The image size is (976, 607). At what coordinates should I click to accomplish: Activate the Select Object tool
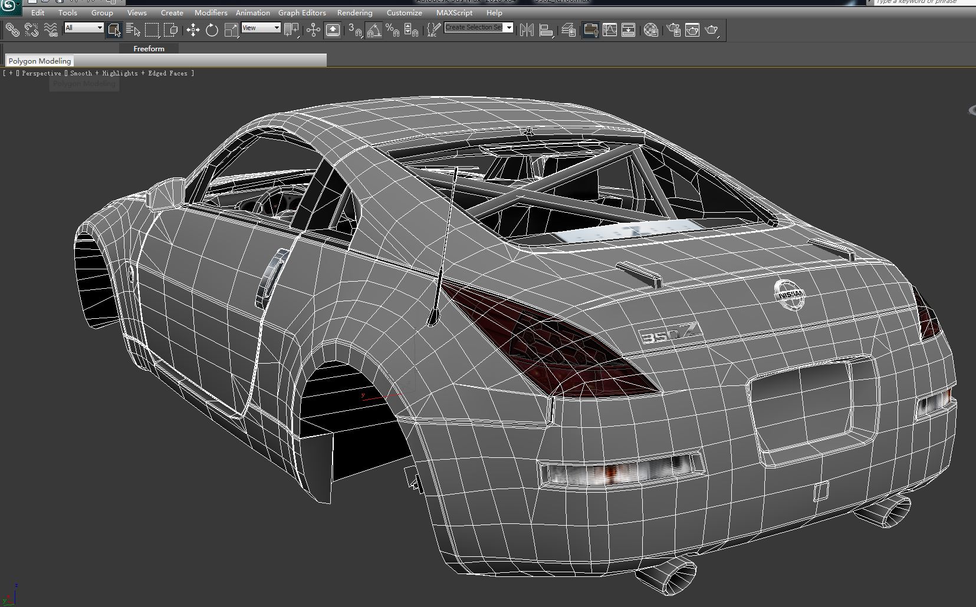pyautogui.click(x=114, y=29)
